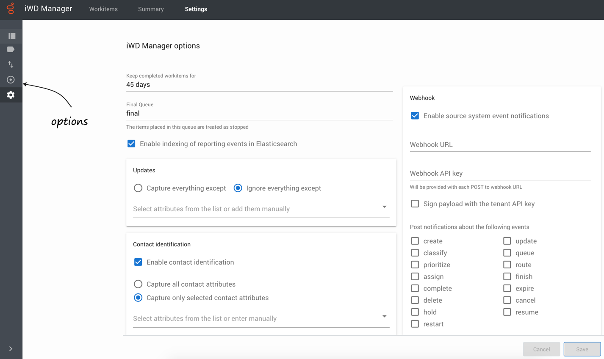
Task: Open the list view sidebar icon
Action: 11,36
